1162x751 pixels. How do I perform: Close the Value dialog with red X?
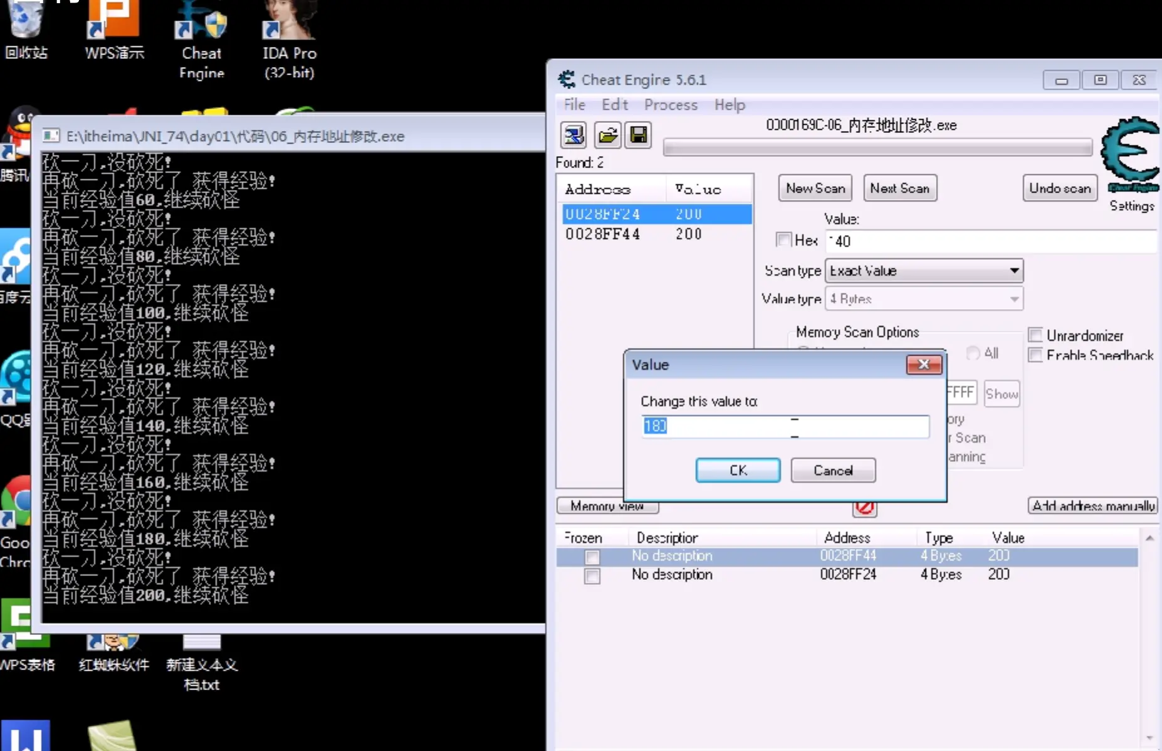point(924,364)
